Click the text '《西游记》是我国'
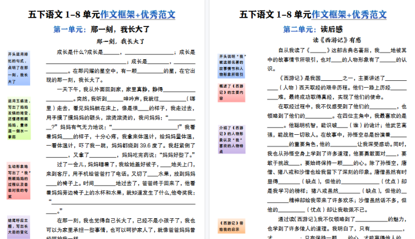This screenshot has height=239, width=415. coord(299,78)
